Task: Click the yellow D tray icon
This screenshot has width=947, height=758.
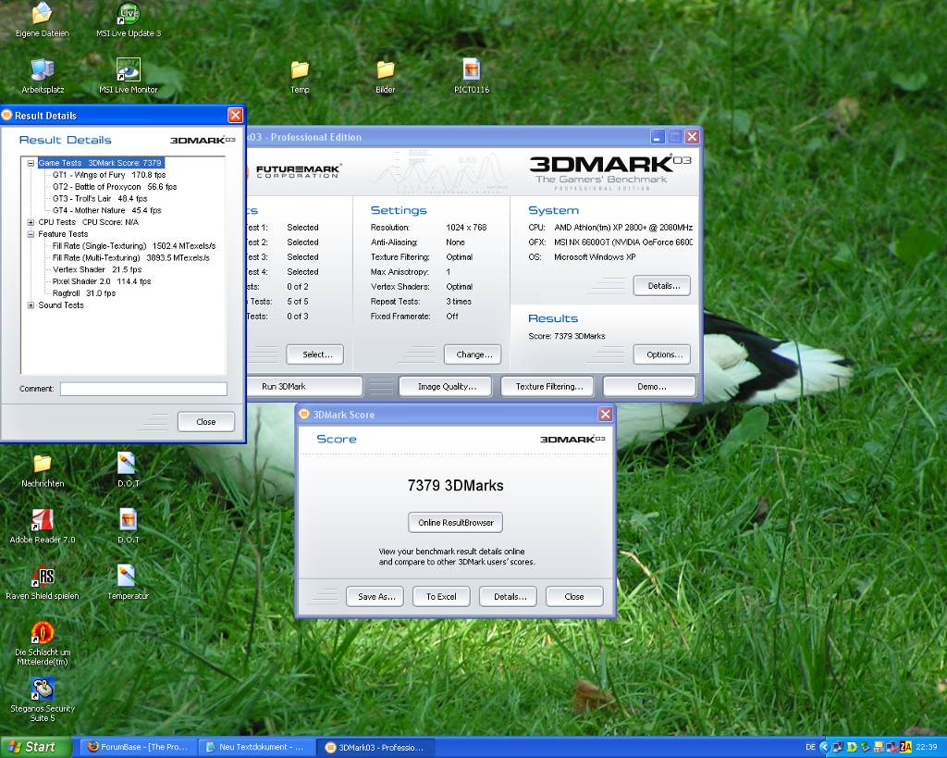Action: tap(852, 747)
